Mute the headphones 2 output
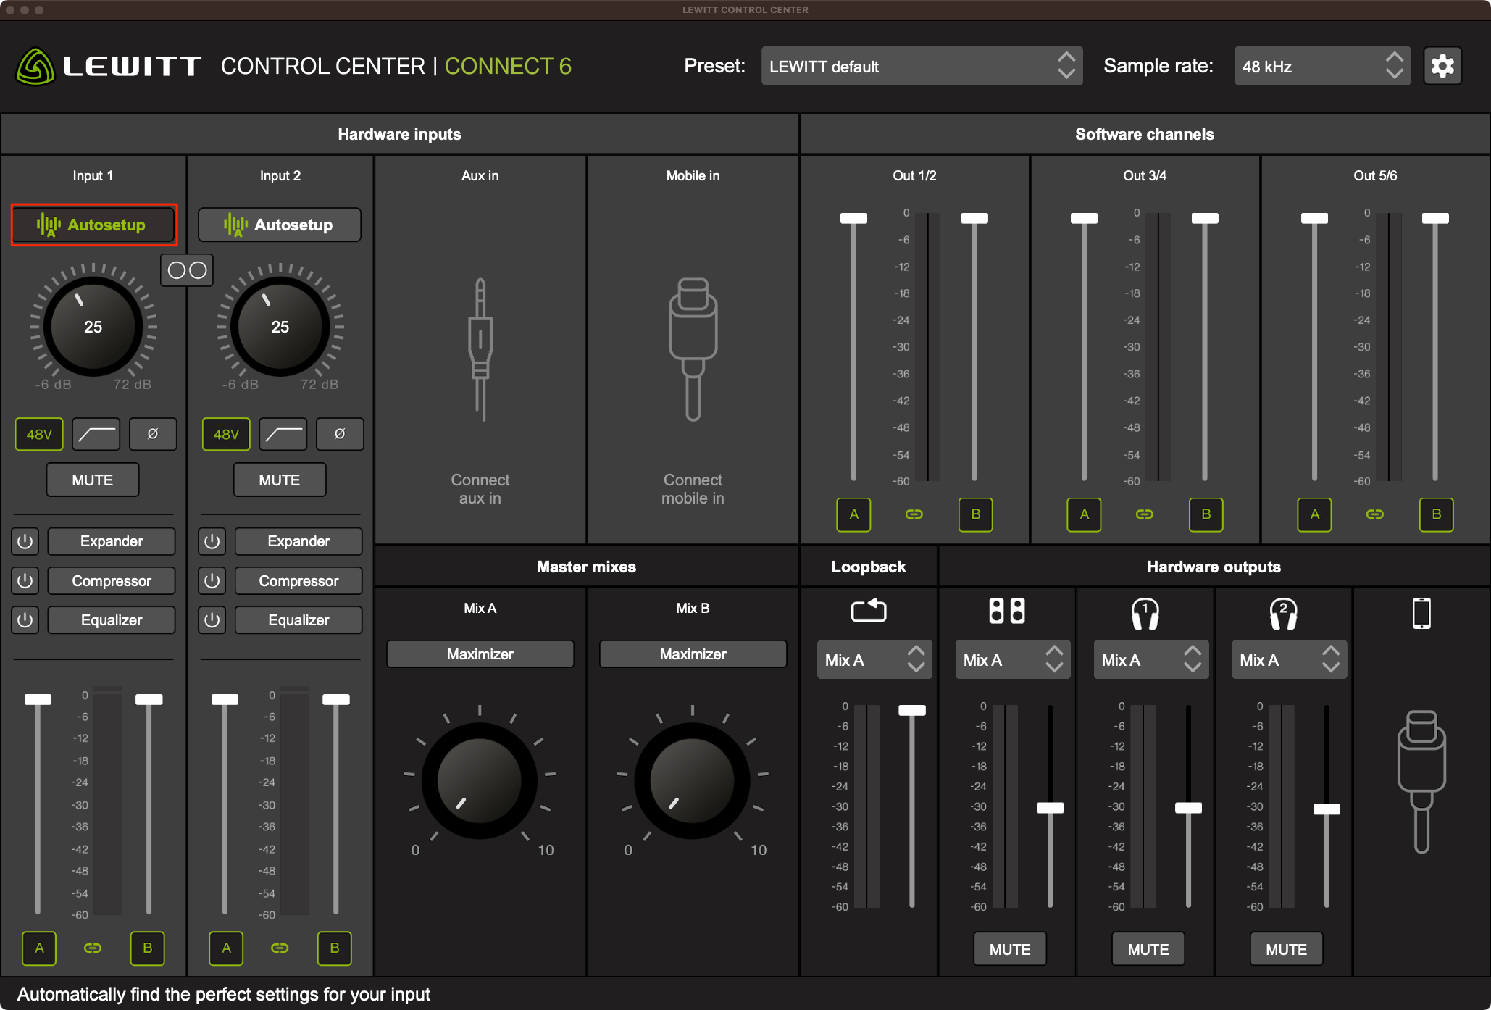The height and width of the screenshot is (1010, 1491). 1287,949
